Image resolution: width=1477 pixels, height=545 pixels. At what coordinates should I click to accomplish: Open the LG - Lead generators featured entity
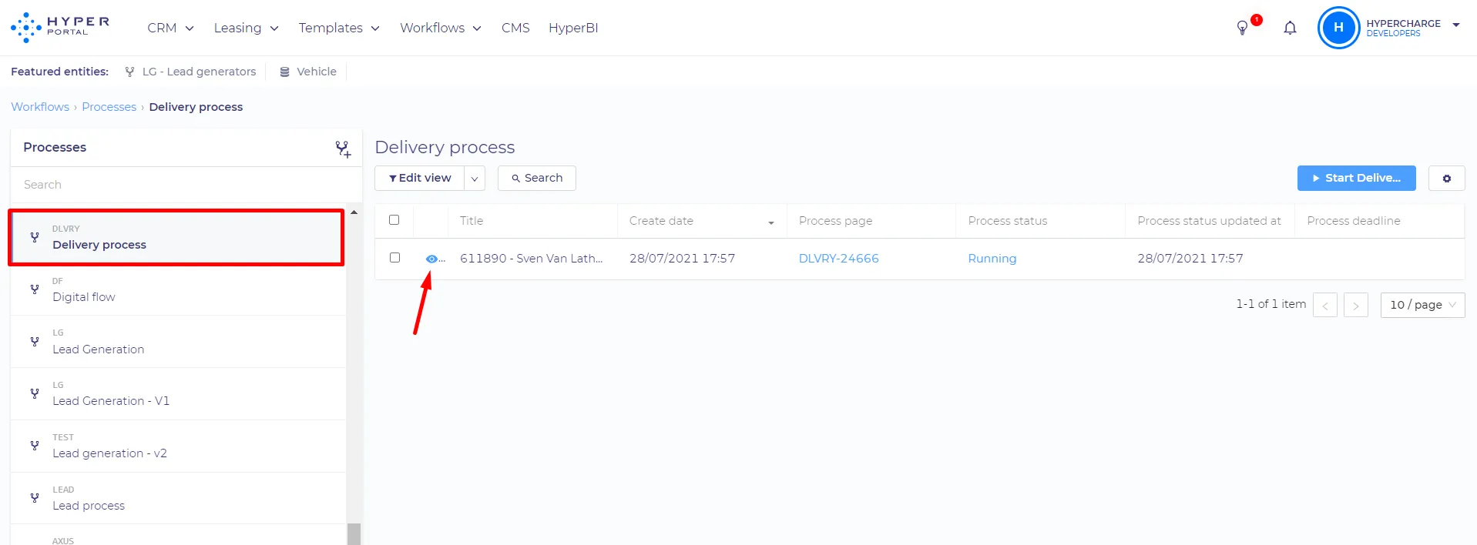pos(190,72)
